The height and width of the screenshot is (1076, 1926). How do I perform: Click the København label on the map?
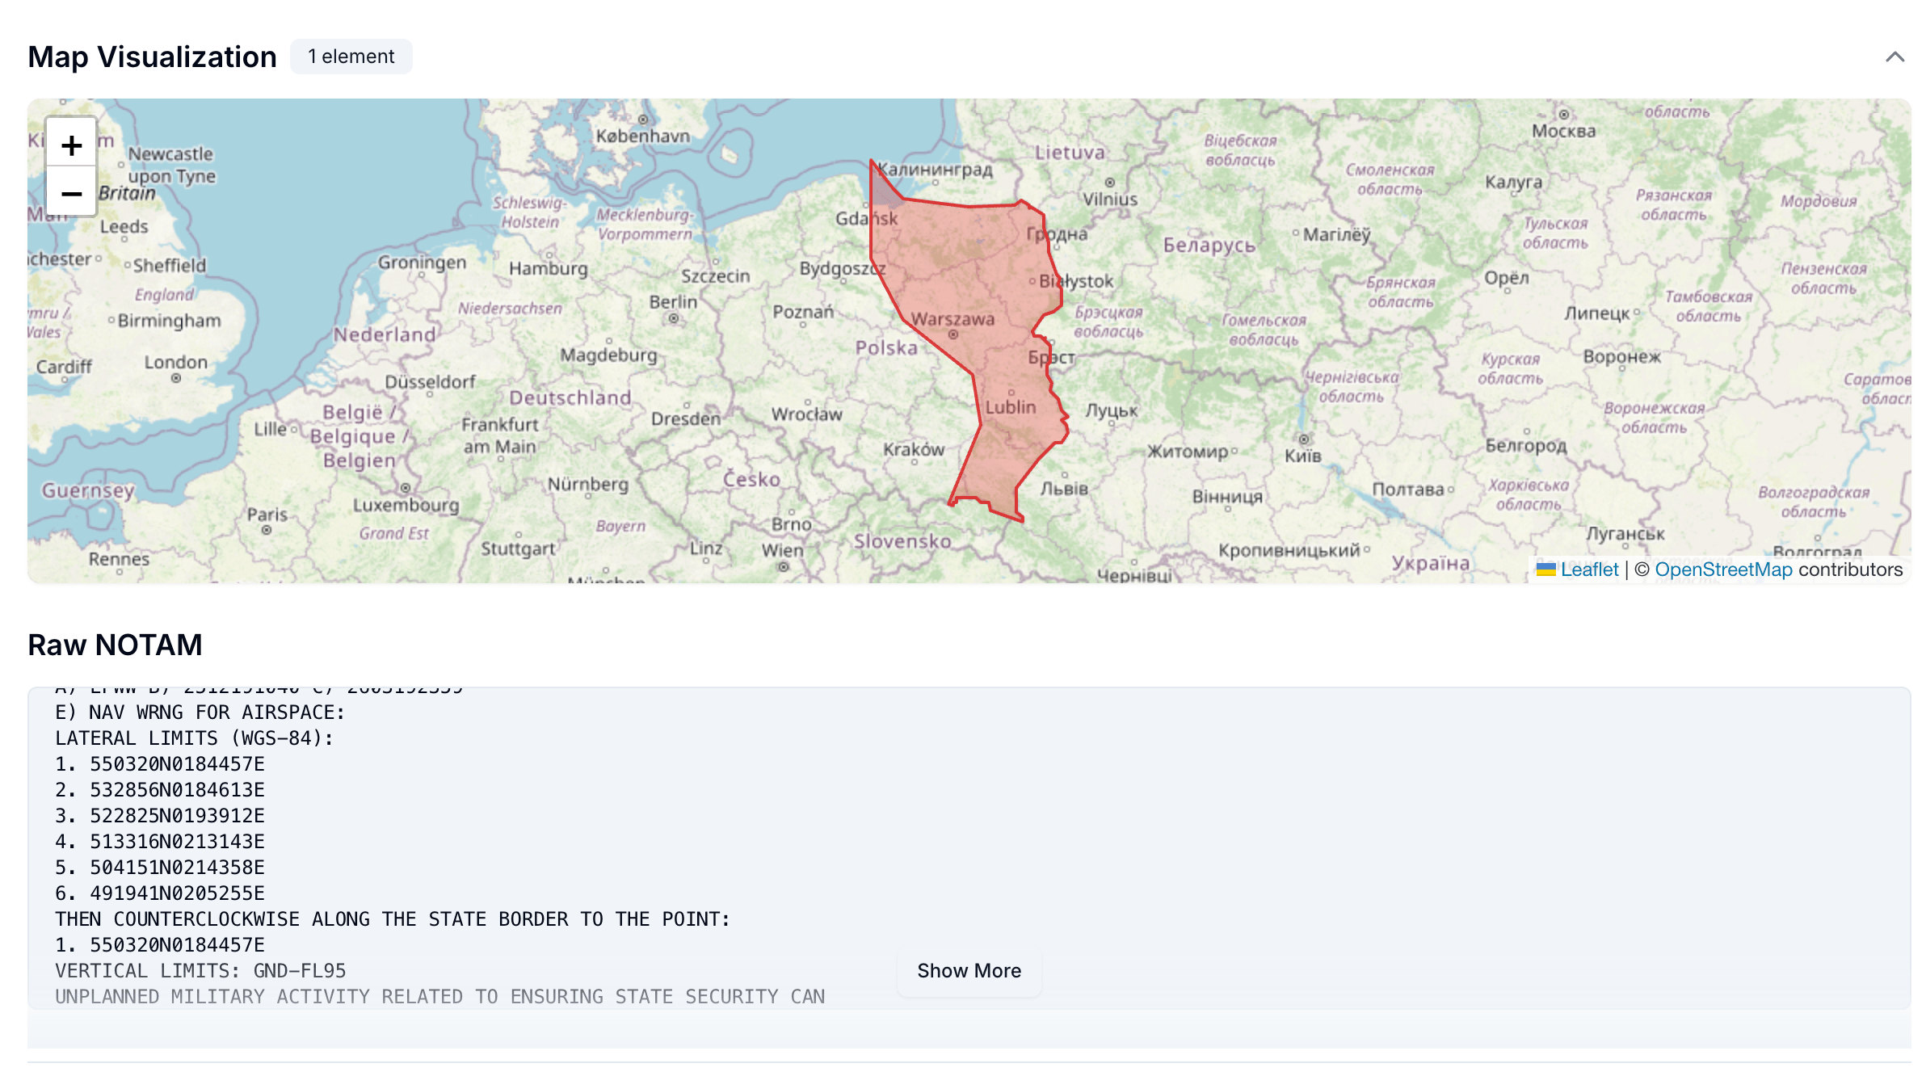pyautogui.click(x=643, y=136)
